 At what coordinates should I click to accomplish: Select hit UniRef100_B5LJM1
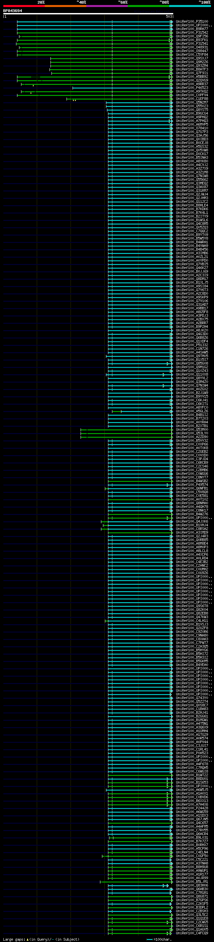(x=192, y=881)
